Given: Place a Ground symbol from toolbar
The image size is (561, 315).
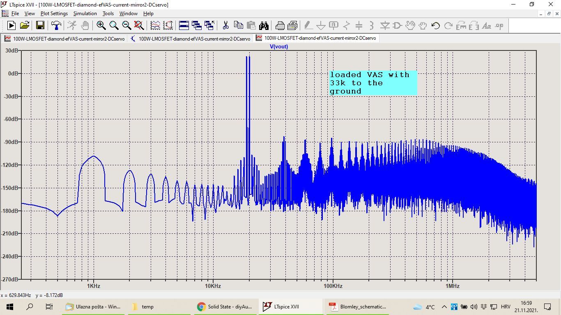Looking at the screenshot, I should tap(321, 25).
